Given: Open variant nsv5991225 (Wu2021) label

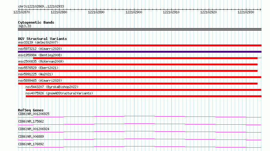Looking at the screenshot, I should (x=35, y=74).
